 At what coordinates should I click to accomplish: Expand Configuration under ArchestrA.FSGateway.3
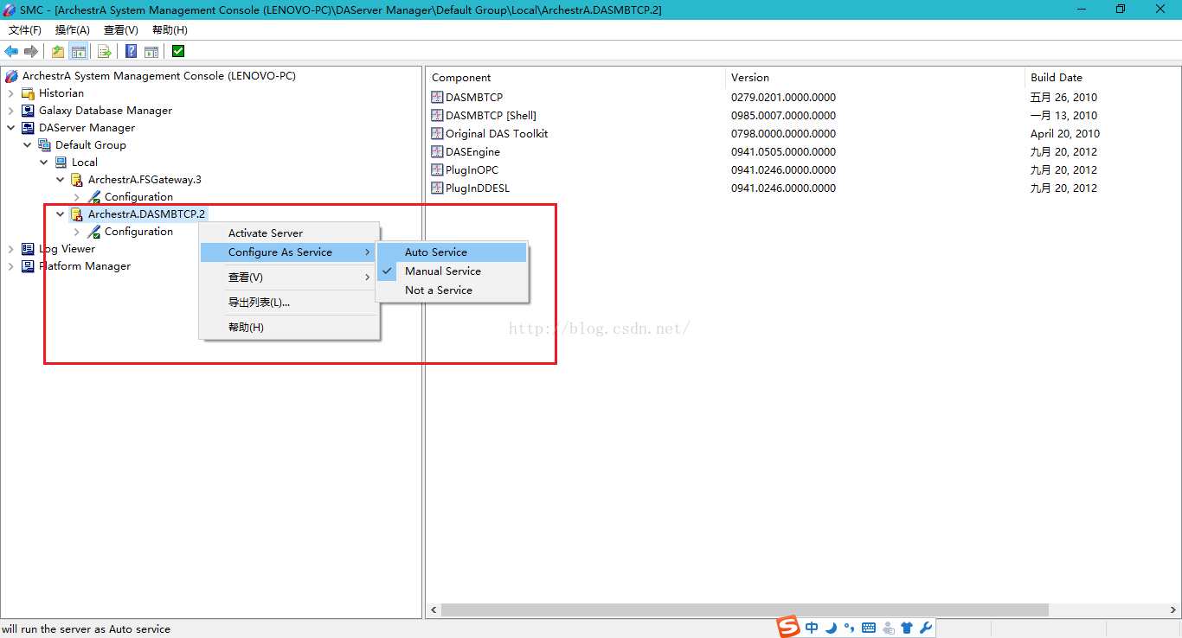(x=77, y=197)
